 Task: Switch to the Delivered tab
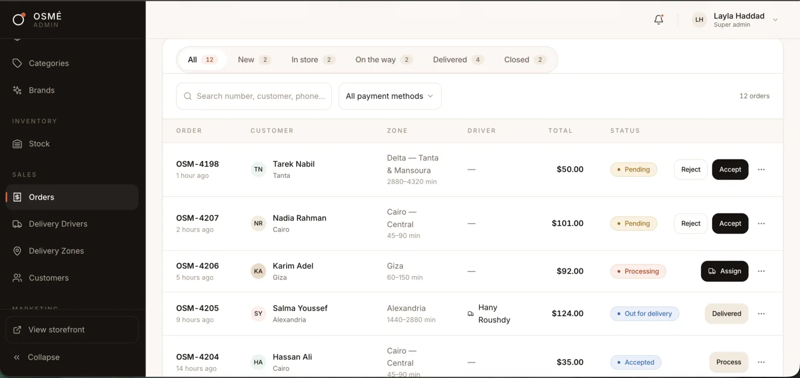[458, 60]
